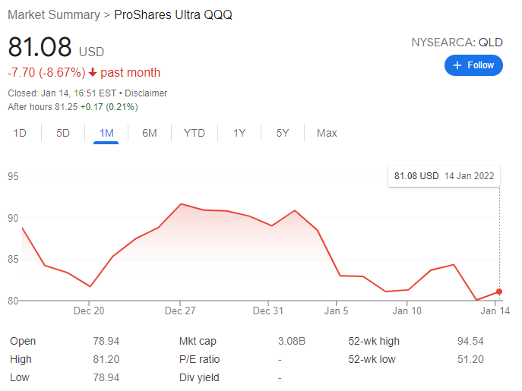Click the Div yield label
The image size is (522, 391).
pos(199,377)
